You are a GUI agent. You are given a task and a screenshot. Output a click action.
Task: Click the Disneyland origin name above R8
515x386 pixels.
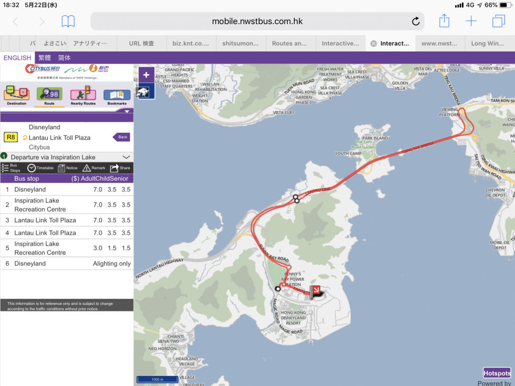coord(44,127)
